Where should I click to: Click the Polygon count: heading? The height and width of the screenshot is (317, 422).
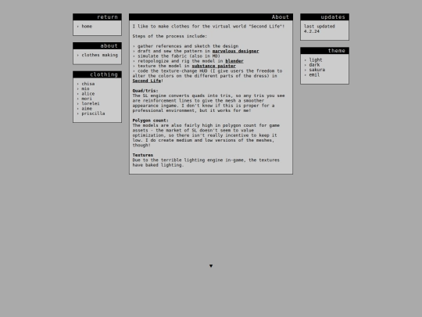pos(151,121)
